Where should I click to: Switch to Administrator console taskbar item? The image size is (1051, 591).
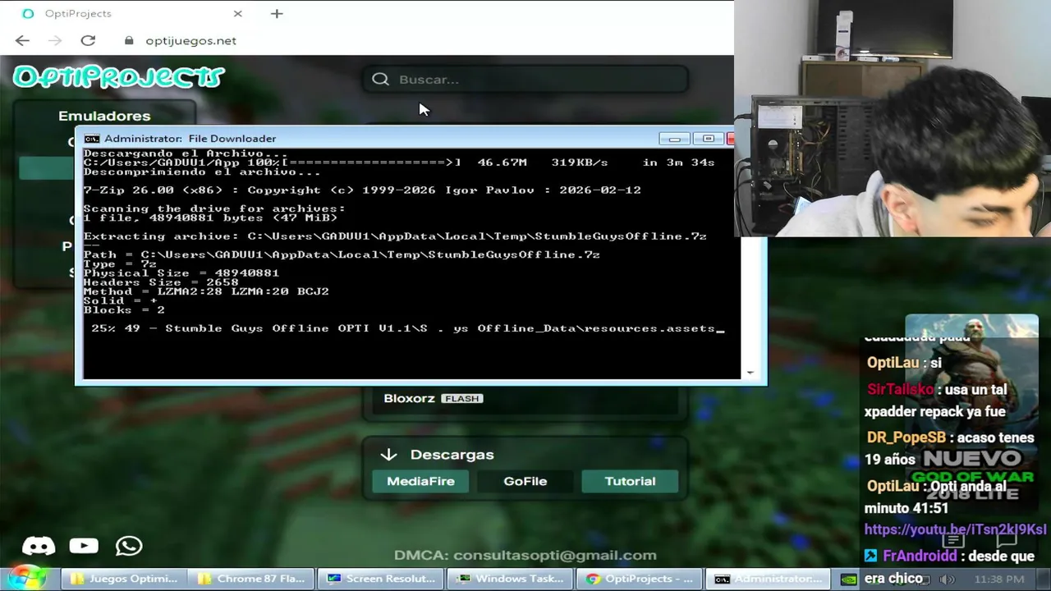coord(769,579)
